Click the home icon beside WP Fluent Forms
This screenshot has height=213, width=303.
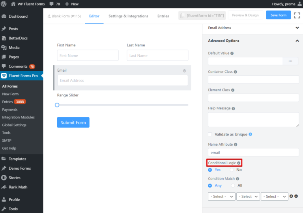coord(13,4)
